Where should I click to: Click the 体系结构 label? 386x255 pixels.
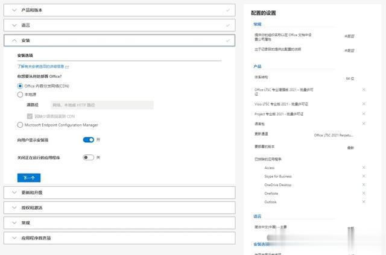click(261, 77)
